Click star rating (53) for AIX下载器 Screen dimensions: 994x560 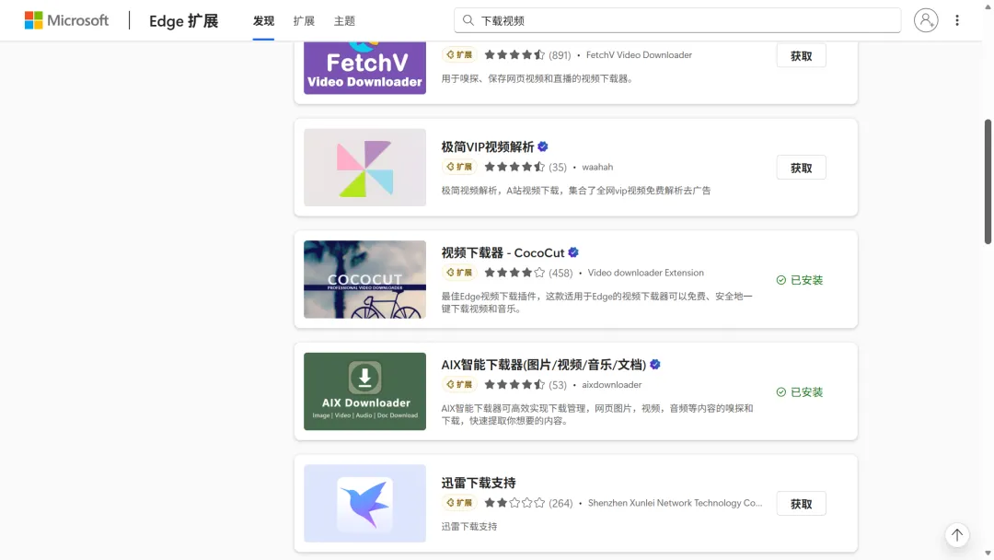coord(525,384)
